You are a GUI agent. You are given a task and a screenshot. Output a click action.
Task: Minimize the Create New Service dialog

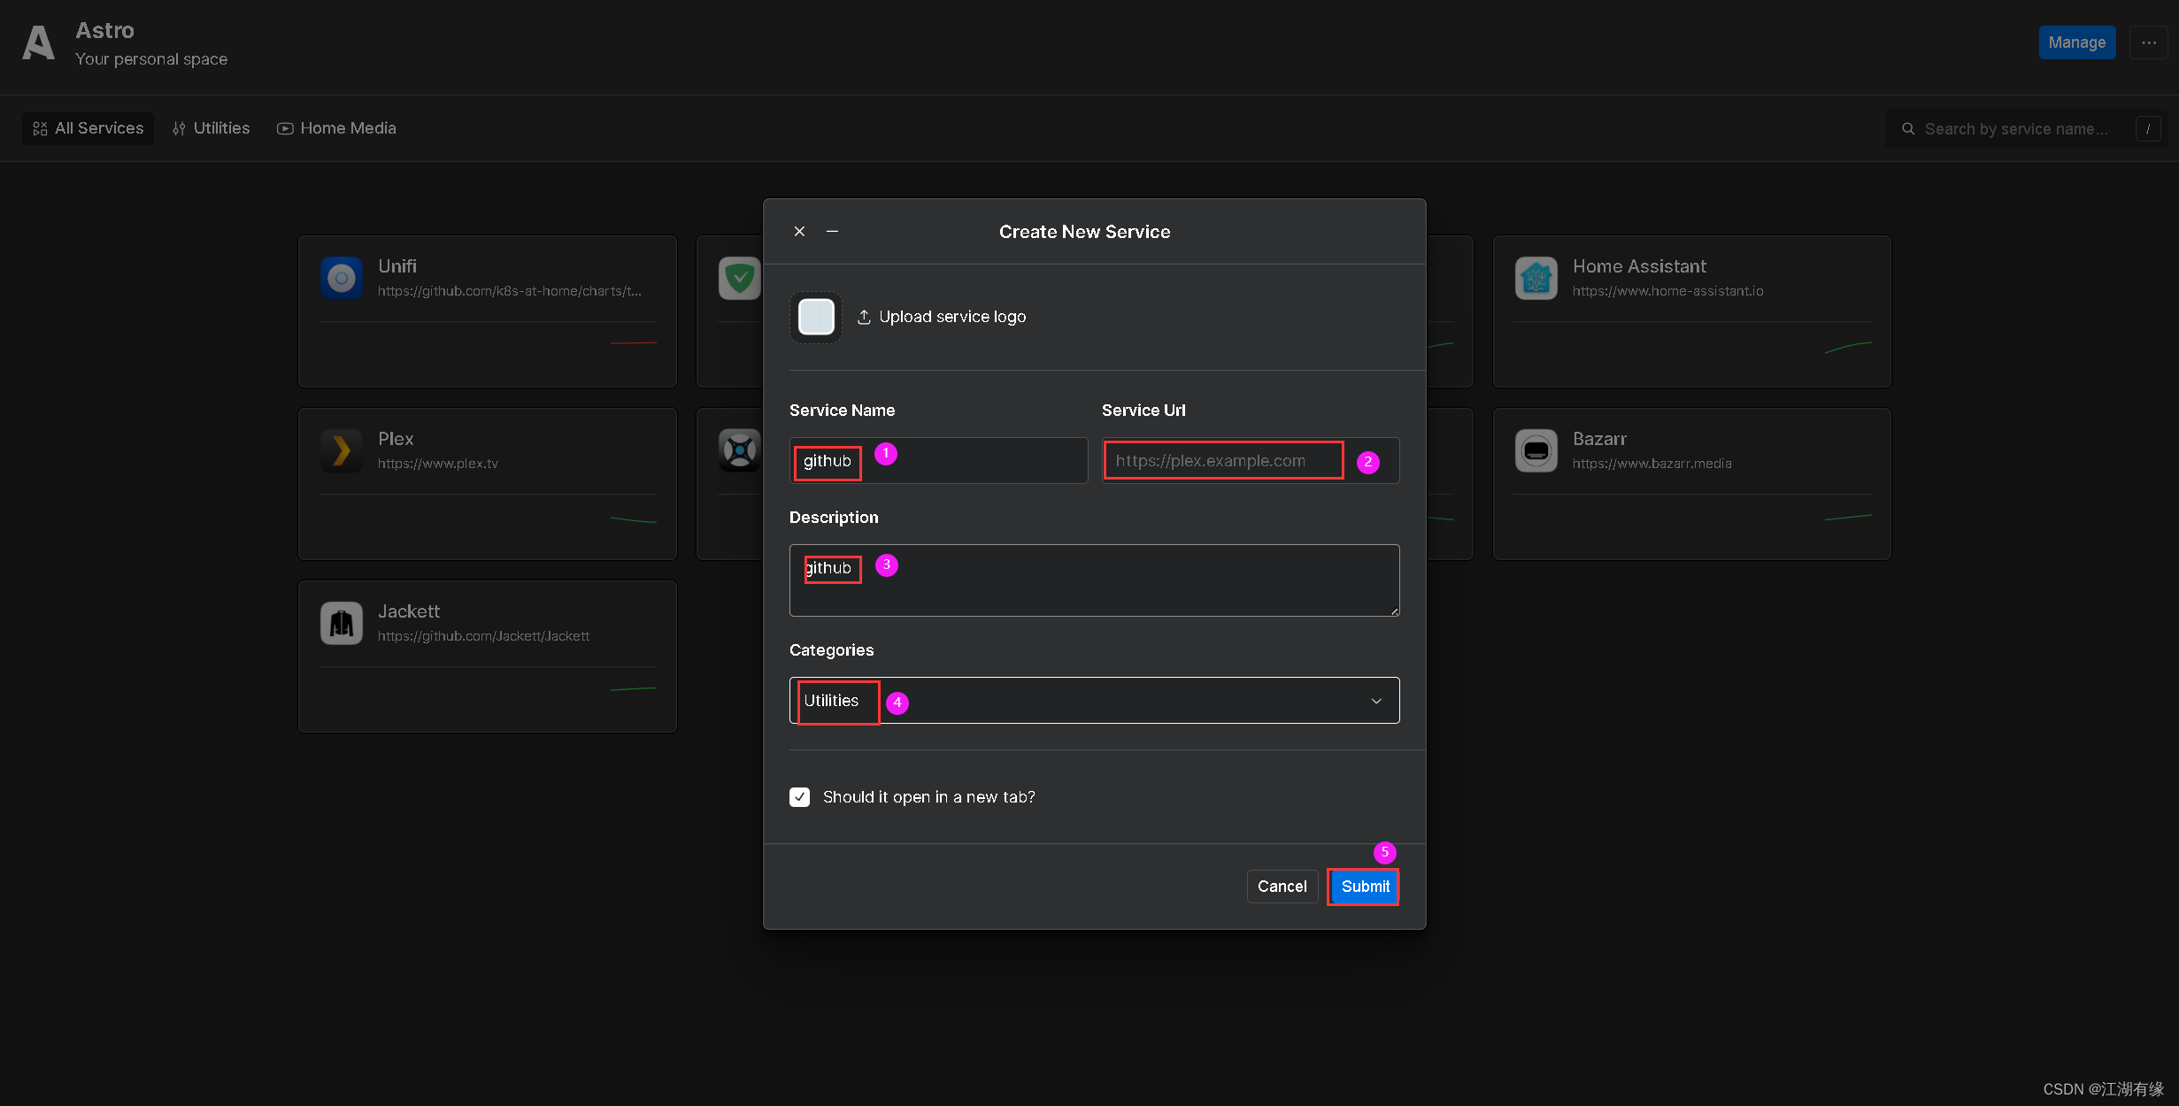[x=832, y=231]
